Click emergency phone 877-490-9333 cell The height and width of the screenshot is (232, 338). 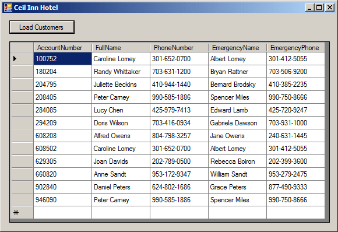pyautogui.click(x=296, y=187)
